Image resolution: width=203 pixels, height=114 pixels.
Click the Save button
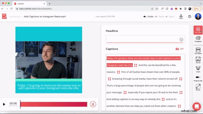[170, 17]
